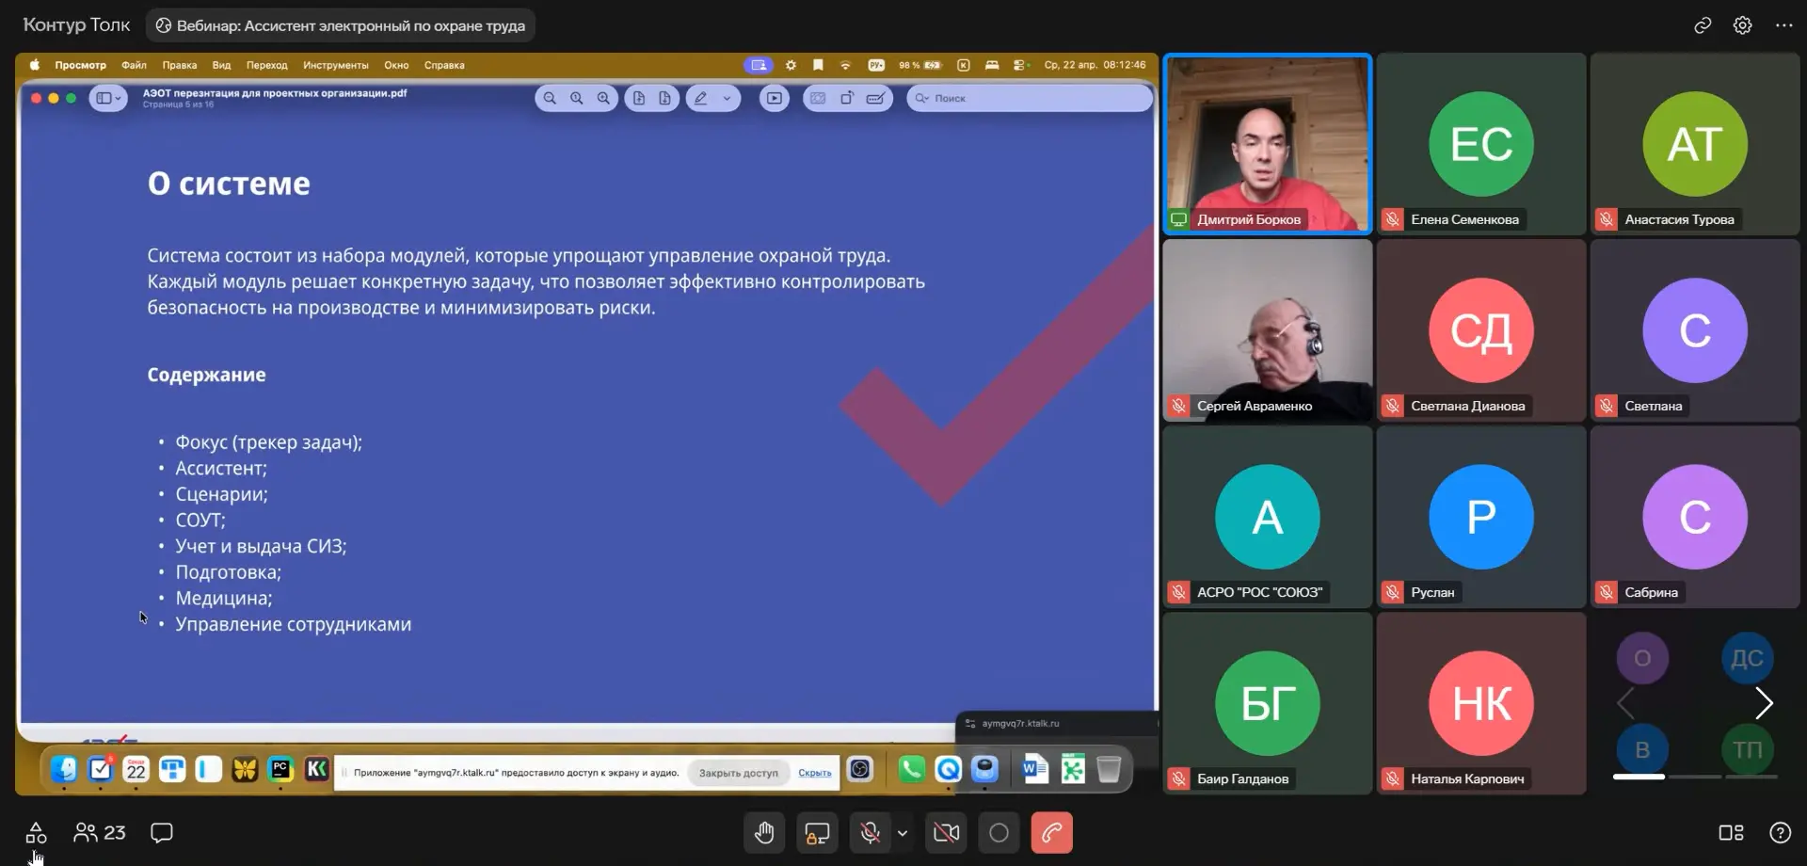Click the screen sharing button
The width and height of the screenshot is (1807, 866).
click(x=817, y=833)
